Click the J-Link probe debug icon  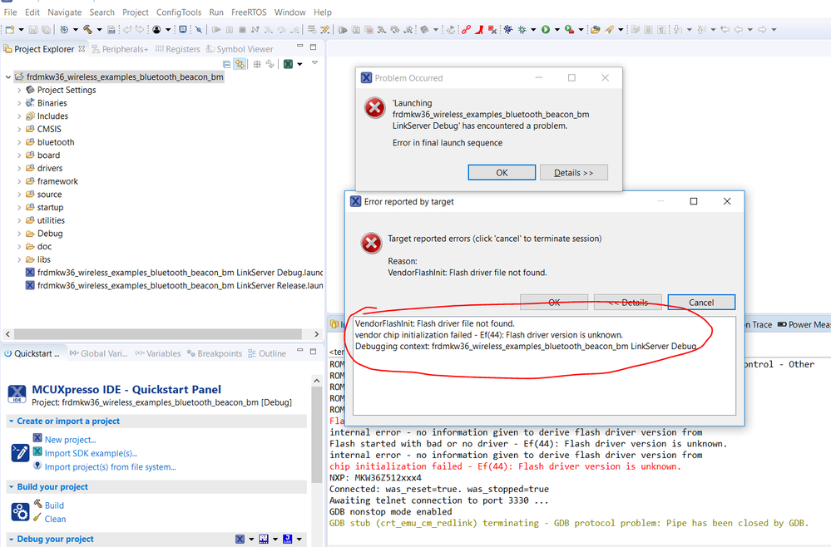pyautogui.click(x=287, y=539)
